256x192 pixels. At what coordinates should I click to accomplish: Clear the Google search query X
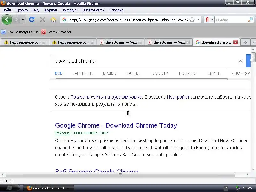[240, 61]
